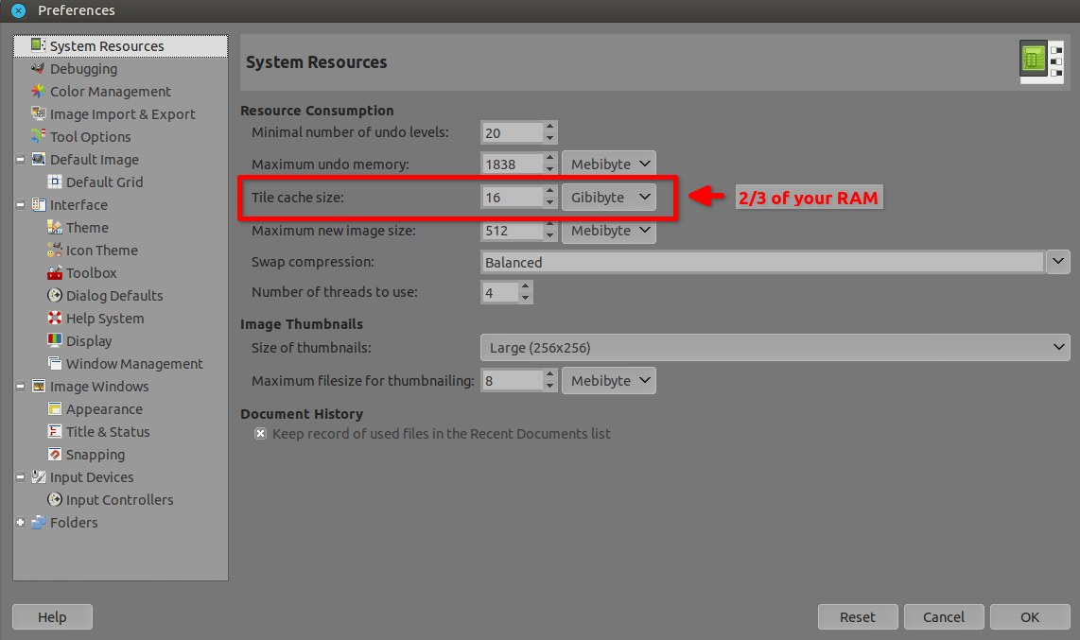
Task: Click the red Toolbox icon
Action: [x=55, y=272]
